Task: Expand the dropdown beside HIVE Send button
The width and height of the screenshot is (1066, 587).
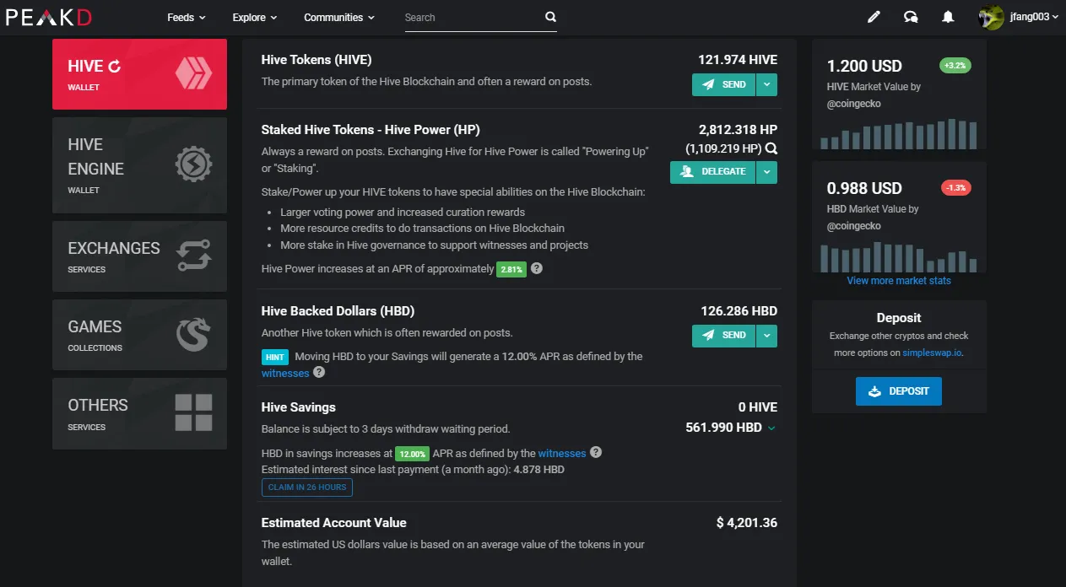Action: pos(766,84)
